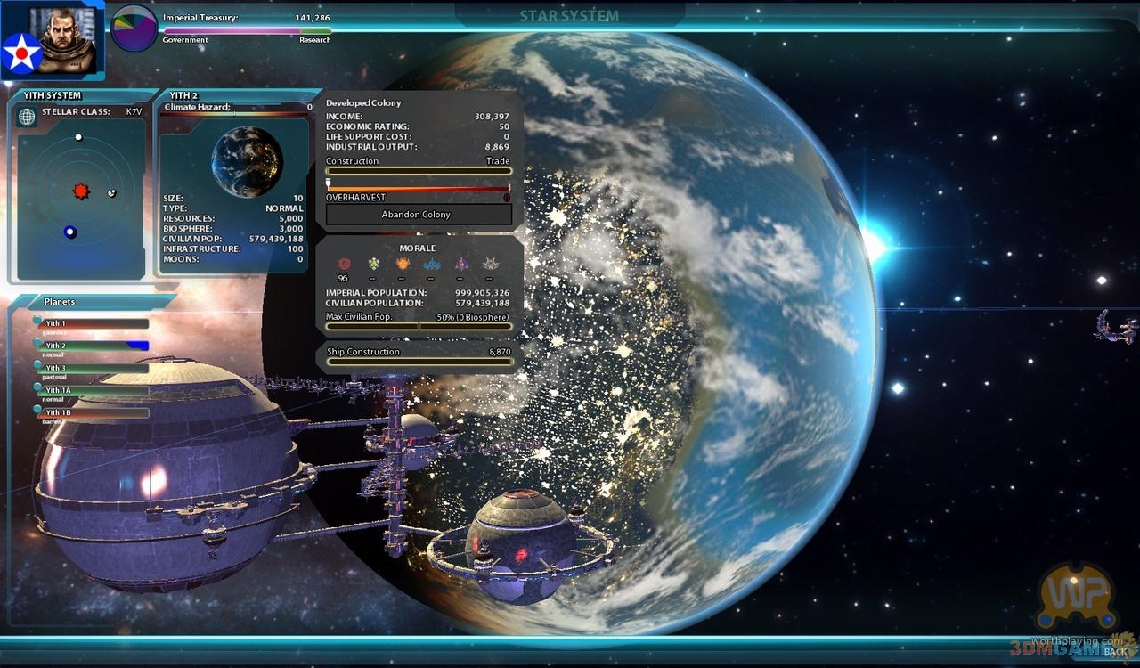Click the Overharvest slider bar

click(419, 189)
